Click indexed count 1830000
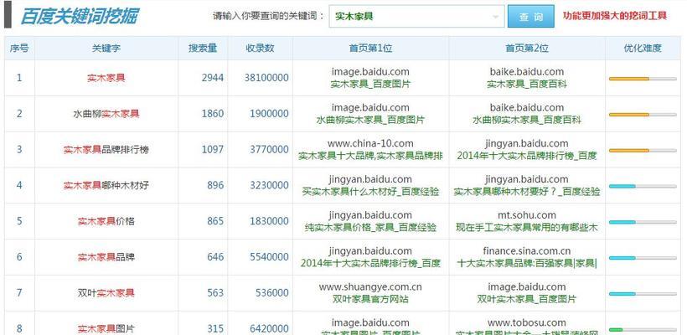687x335 pixels. (269, 221)
